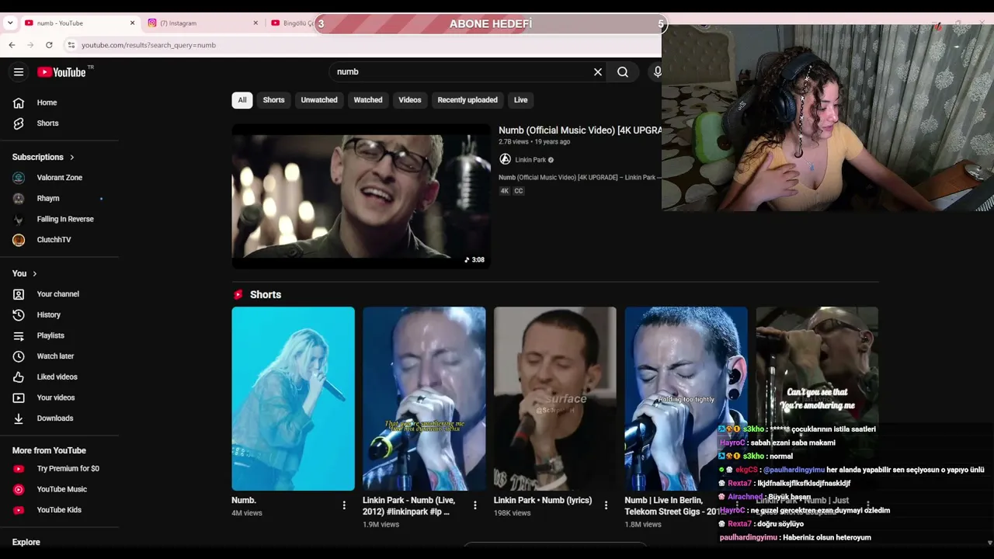994x559 pixels.
Task: Open the "Numb." short with 4M views
Action: [x=293, y=398]
